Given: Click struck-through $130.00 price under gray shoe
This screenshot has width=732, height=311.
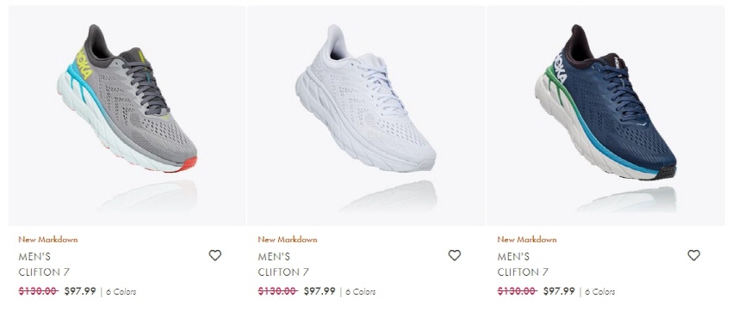Looking at the screenshot, I should [x=38, y=291].
